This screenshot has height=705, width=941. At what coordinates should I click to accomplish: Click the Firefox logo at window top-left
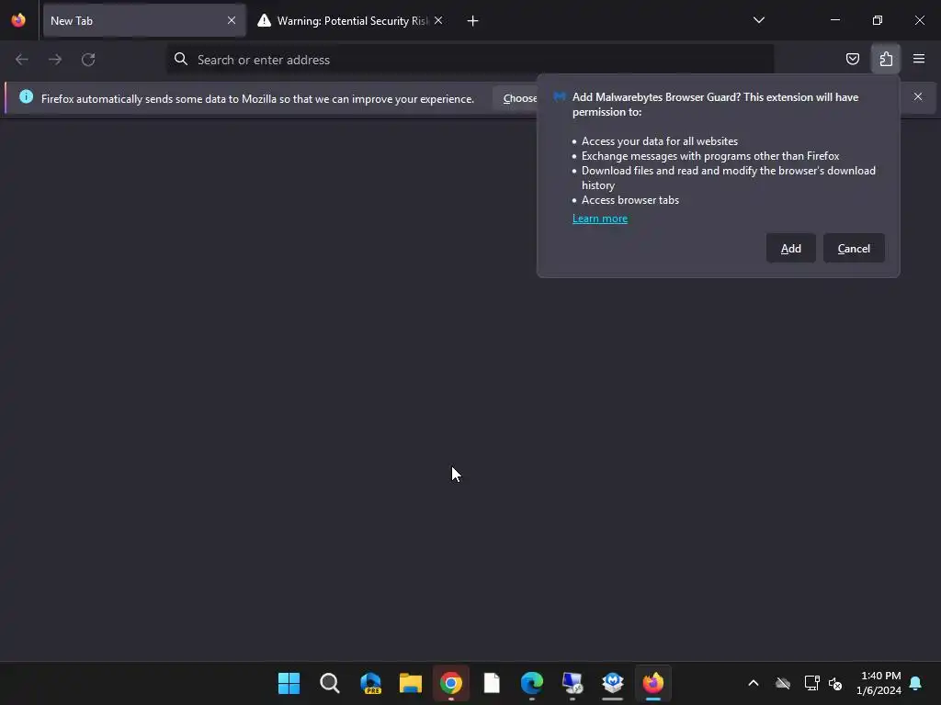[x=18, y=20]
